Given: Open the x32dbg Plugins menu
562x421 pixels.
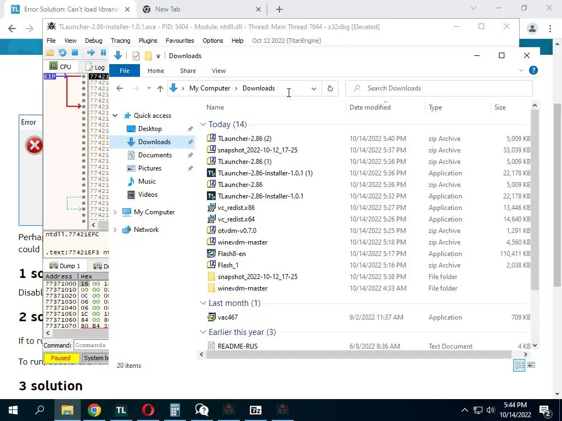Looking at the screenshot, I should click(148, 41).
